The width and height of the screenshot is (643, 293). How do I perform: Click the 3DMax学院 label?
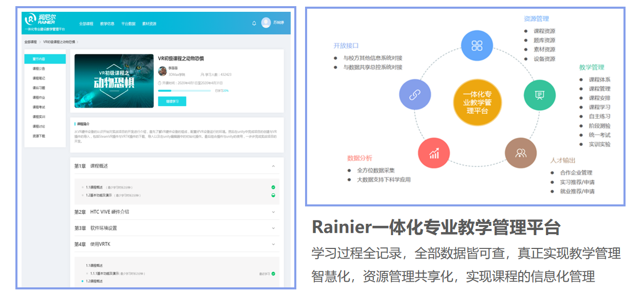tap(177, 75)
